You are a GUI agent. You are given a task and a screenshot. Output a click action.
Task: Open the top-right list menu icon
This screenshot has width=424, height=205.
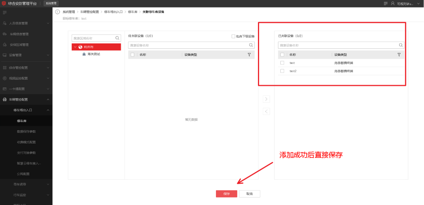coord(386,4)
